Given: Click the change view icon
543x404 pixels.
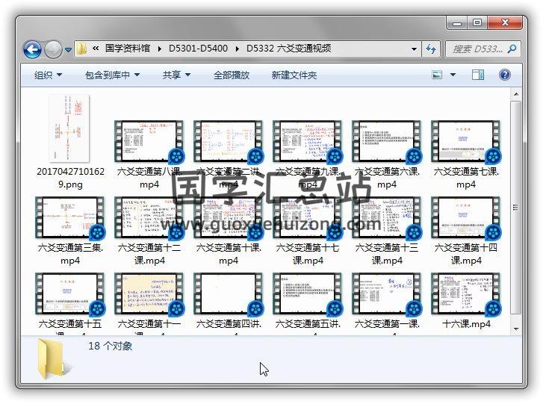Looking at the screenshot, I should click(437, 75).
